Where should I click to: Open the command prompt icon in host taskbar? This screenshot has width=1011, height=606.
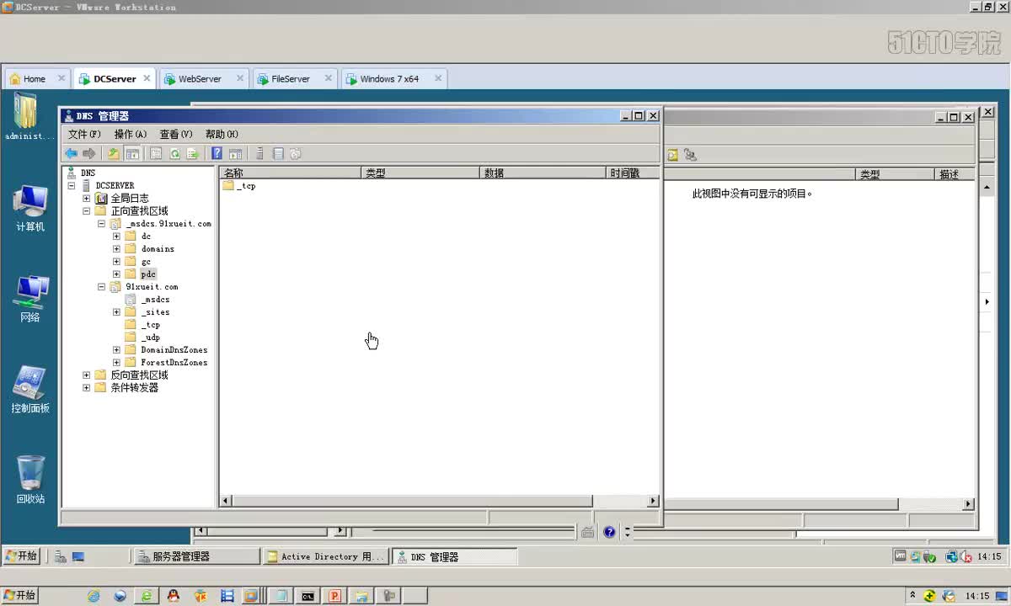308,596
